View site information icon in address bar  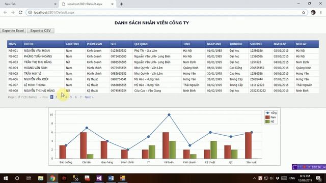[x=30, y=12]
